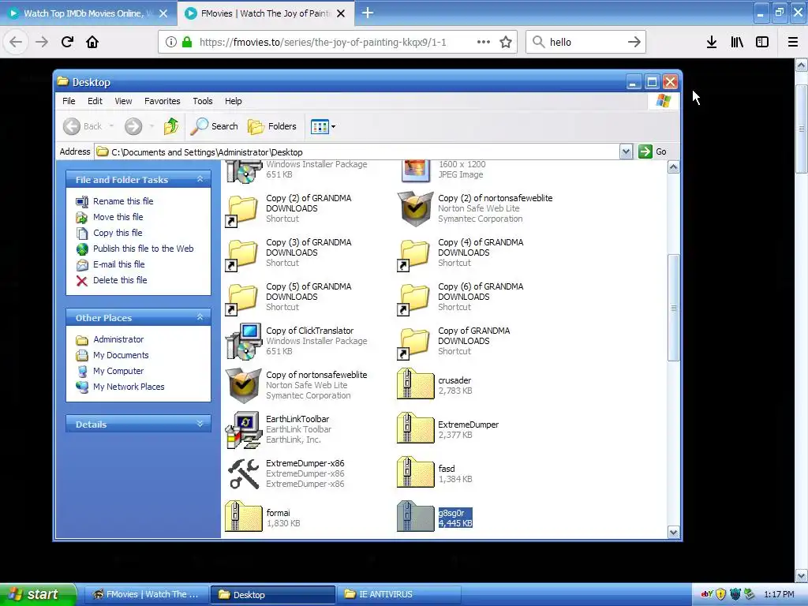Collapse the Other Places panel
This screenshot has height=606, width=808.
point(200,317)
